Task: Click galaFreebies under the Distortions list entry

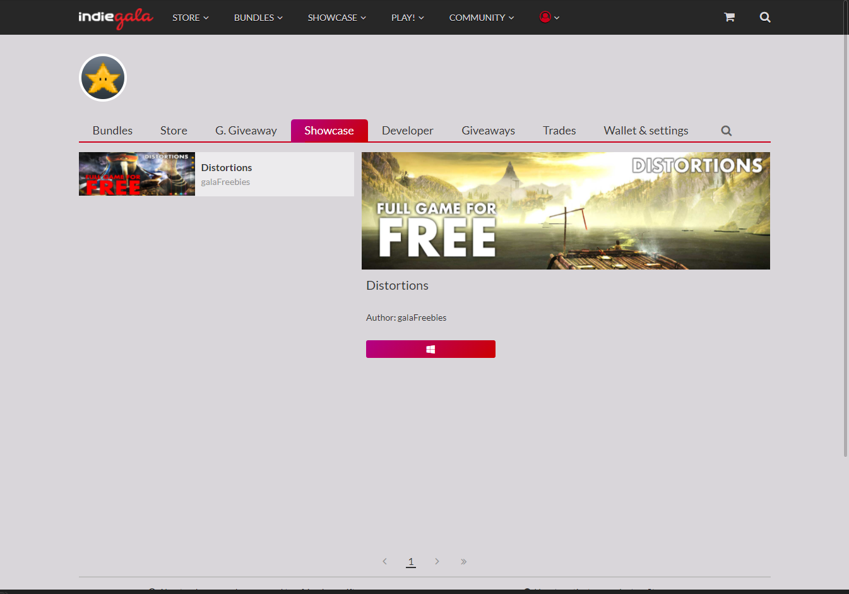Action: point(225,182)
